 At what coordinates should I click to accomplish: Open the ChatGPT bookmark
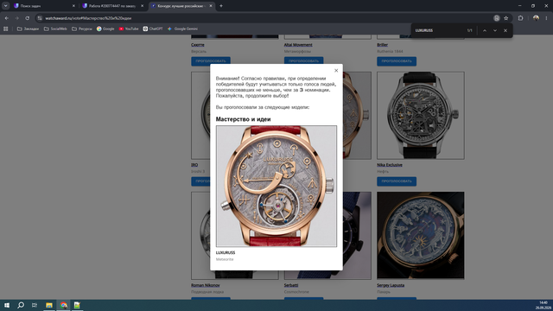153,29
